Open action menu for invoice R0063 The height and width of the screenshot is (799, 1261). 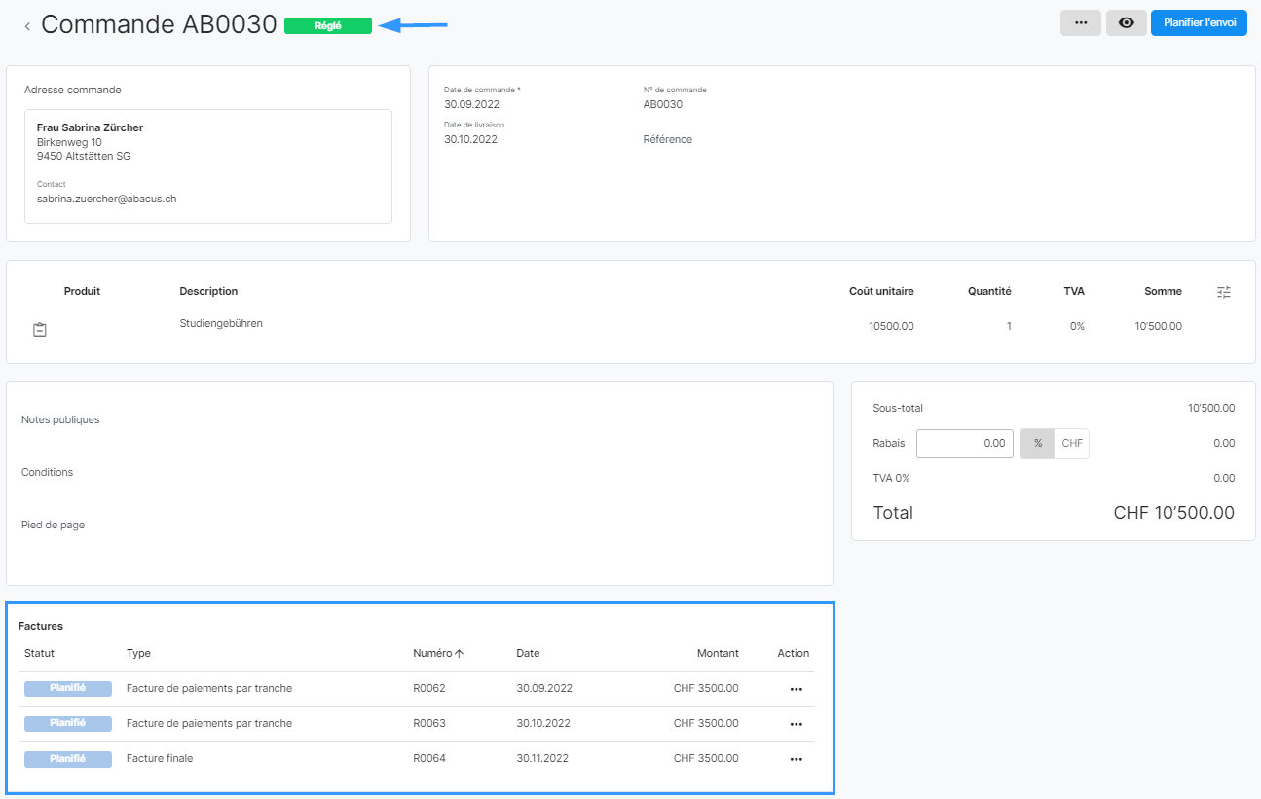(x=796, y=724)
